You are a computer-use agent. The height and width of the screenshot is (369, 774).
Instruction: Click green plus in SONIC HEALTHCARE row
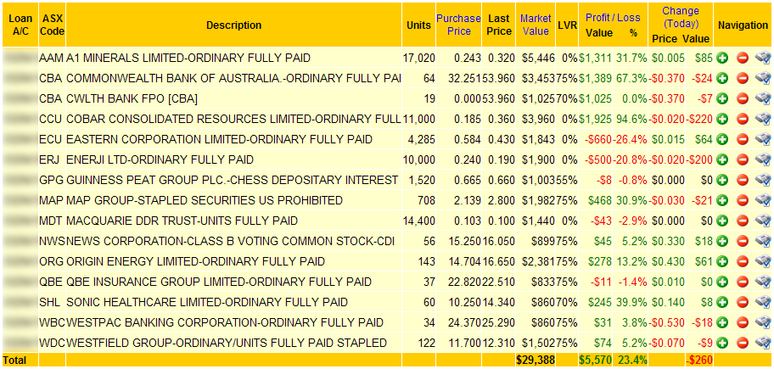click(x=722, y=302)
